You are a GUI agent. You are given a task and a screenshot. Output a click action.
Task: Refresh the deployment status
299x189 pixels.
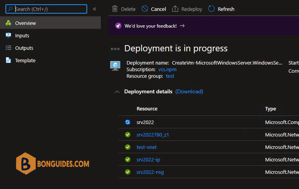coord(221,9)
